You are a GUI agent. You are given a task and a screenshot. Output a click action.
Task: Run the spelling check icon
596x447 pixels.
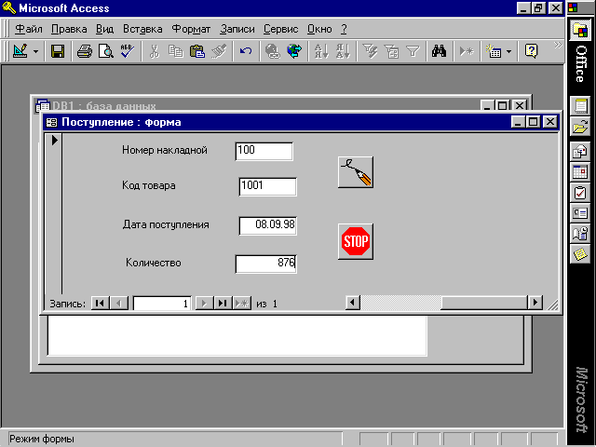coord(127,51)
